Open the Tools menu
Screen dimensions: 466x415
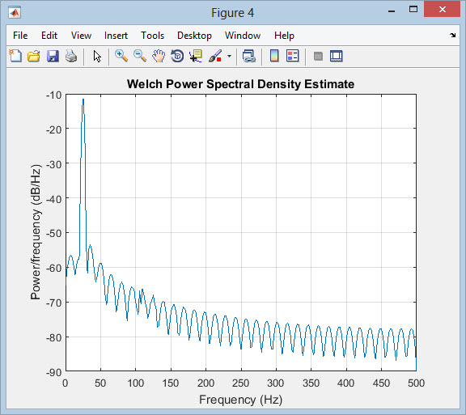(x=152, y=36)
